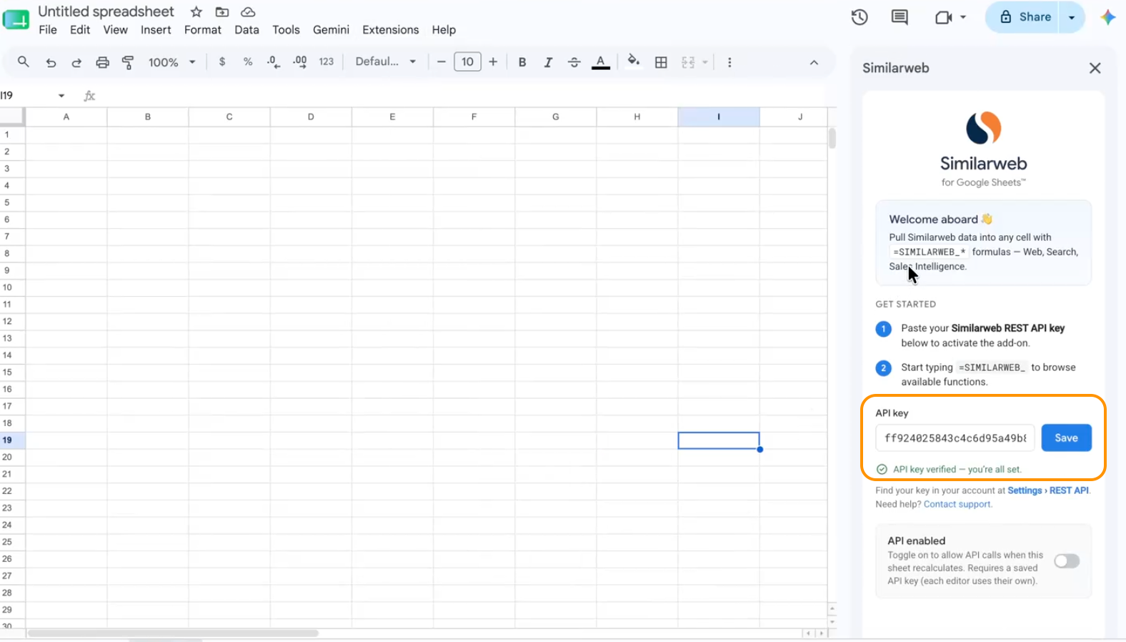Increase the font size
The image size is (1126, 642).
click(x=493, y=62)
